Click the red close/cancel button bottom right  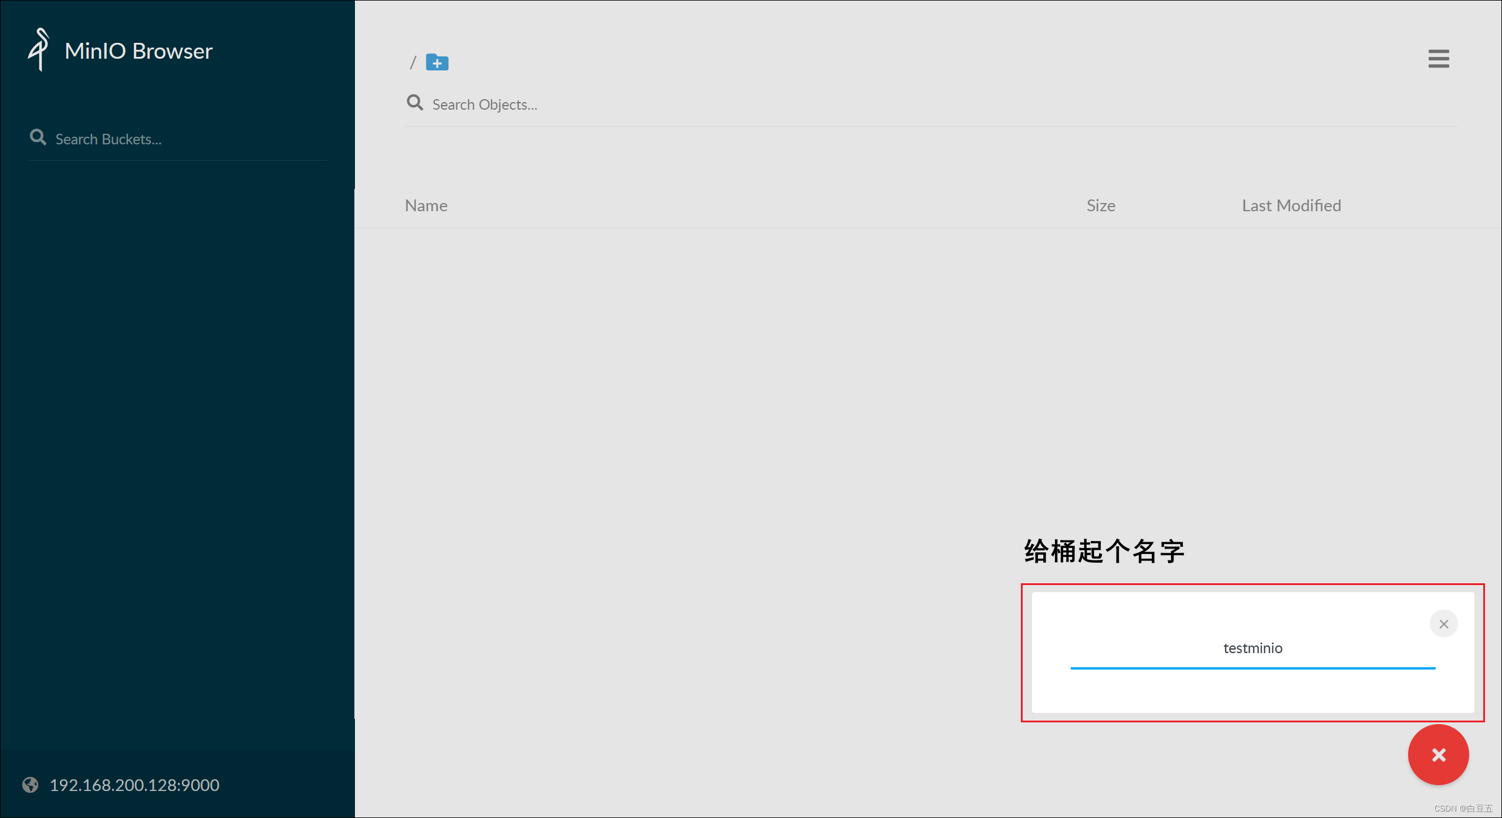coord(1439,755)
